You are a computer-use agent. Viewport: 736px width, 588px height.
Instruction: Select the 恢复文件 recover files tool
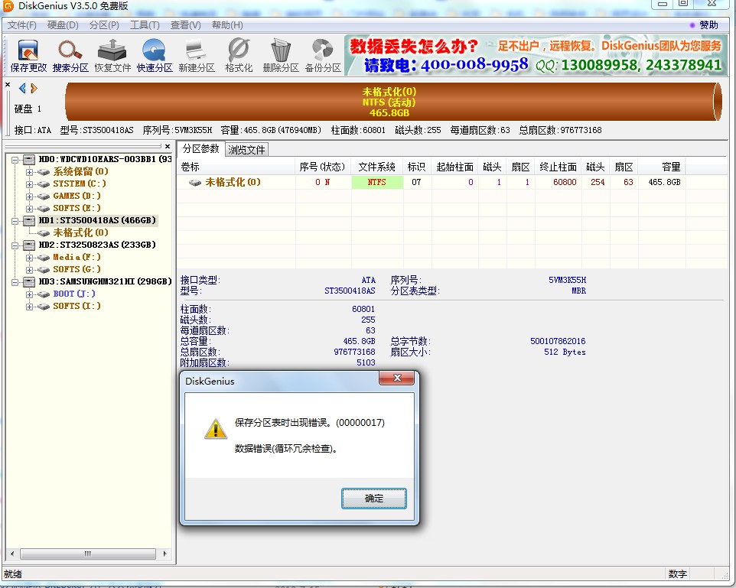point(112,56)
